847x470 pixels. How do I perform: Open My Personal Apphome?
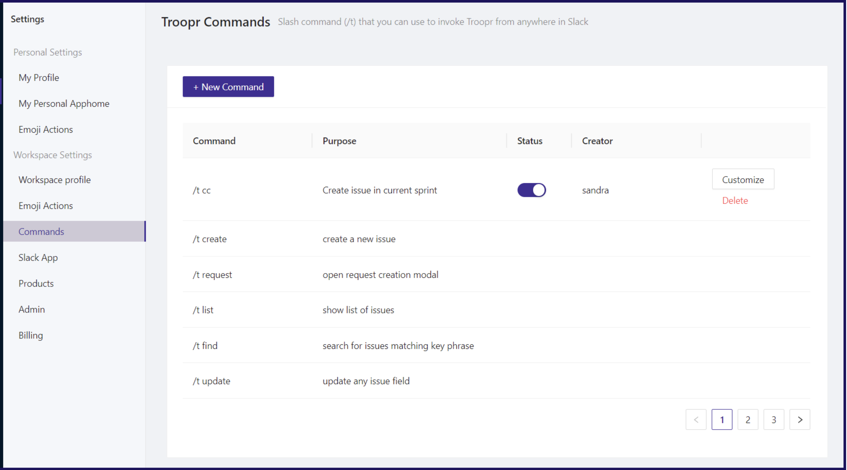point(64,103)
